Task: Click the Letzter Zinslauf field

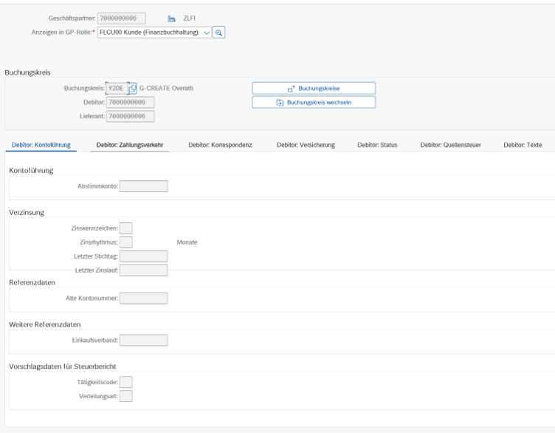Action: [x=143, y=270]
